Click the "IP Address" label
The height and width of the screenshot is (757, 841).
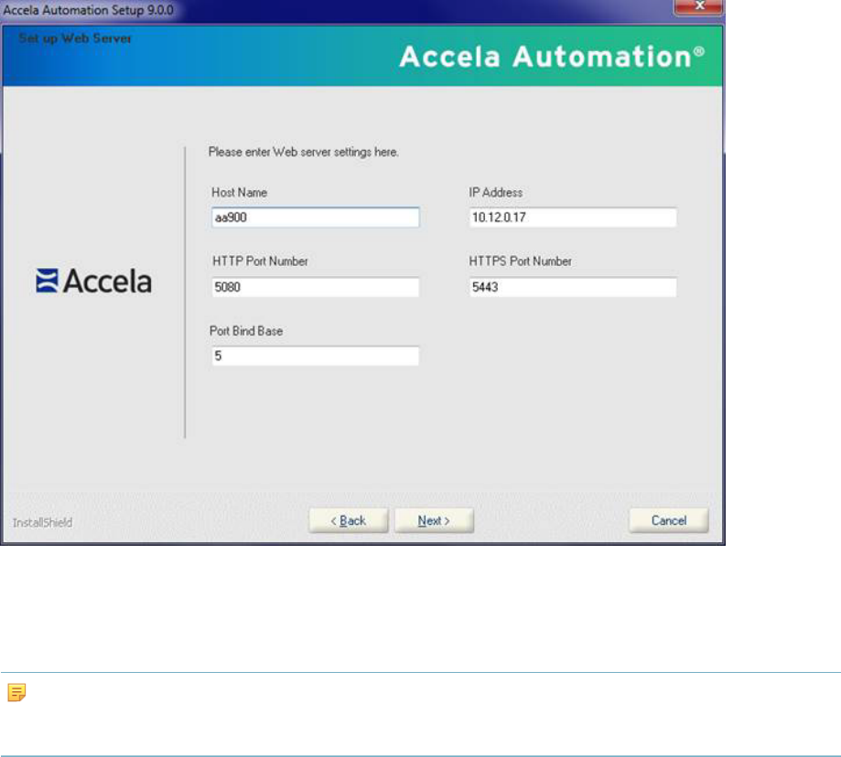(x=496, y=192)
